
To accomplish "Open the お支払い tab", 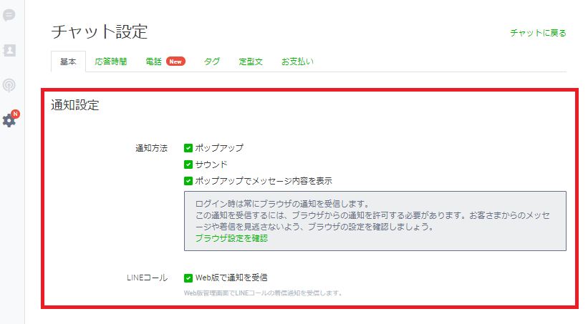I will pyautogui.click(x=297, y=62).
